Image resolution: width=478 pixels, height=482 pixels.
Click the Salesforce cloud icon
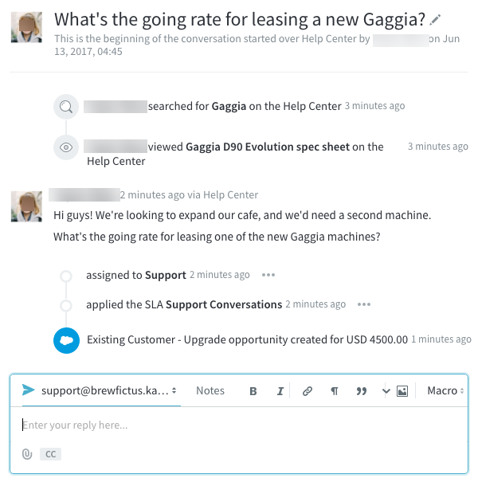coord(67,340)
